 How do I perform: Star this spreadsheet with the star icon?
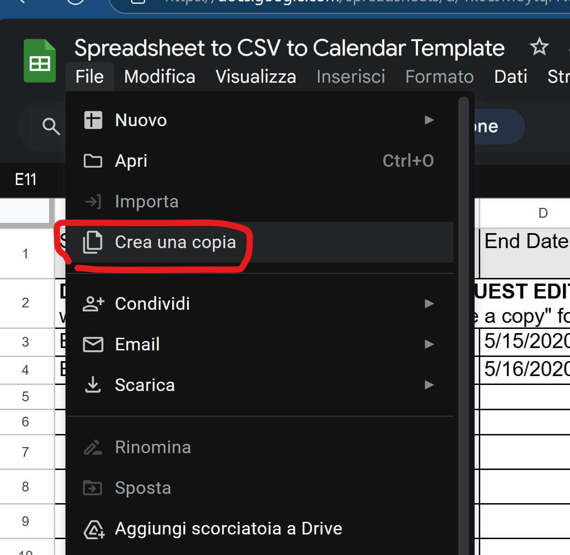(x=539, y=47)
